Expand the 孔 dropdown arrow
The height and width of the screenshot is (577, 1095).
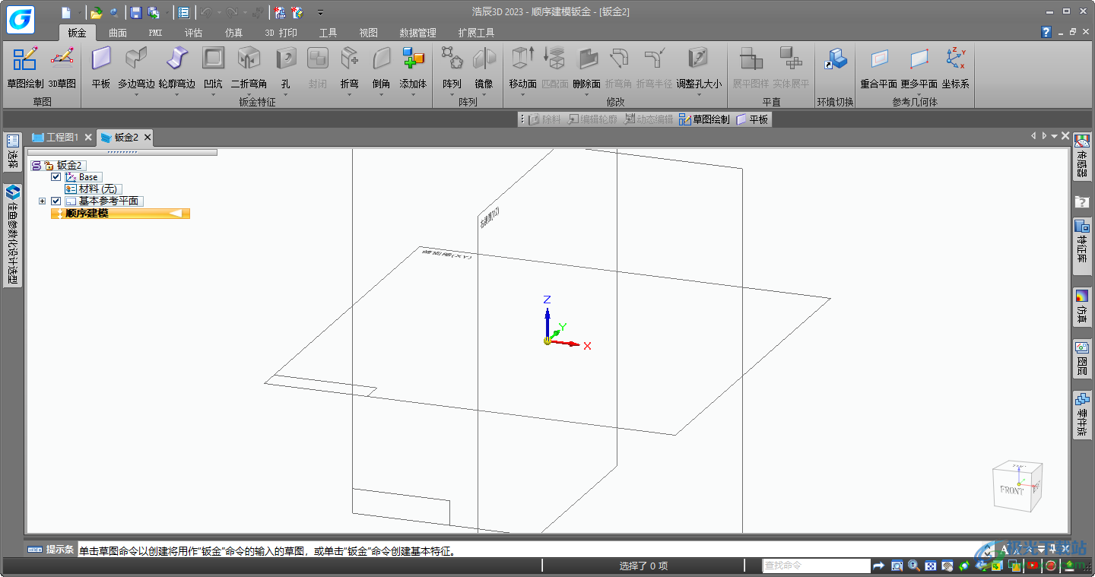click(286, 95)
